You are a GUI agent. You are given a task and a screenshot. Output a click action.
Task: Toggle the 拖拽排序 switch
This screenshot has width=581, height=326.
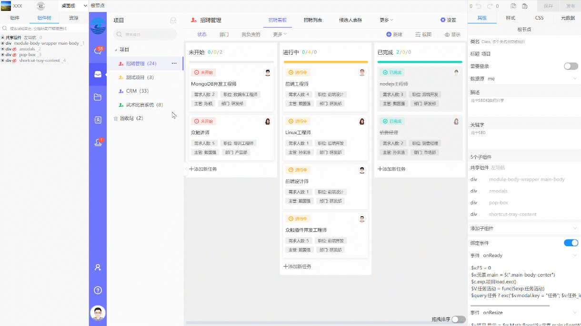coord(459,319)
